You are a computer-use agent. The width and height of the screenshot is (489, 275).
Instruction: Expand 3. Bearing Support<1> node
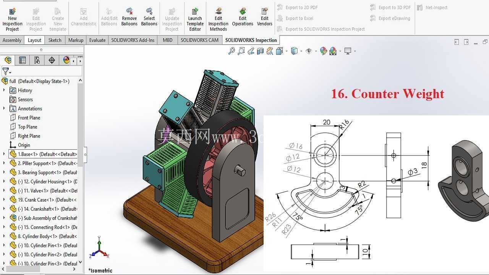pos(4,172)
